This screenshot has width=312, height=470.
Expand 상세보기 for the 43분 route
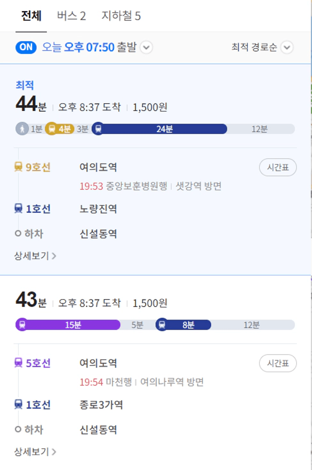(x=35, y=451)
